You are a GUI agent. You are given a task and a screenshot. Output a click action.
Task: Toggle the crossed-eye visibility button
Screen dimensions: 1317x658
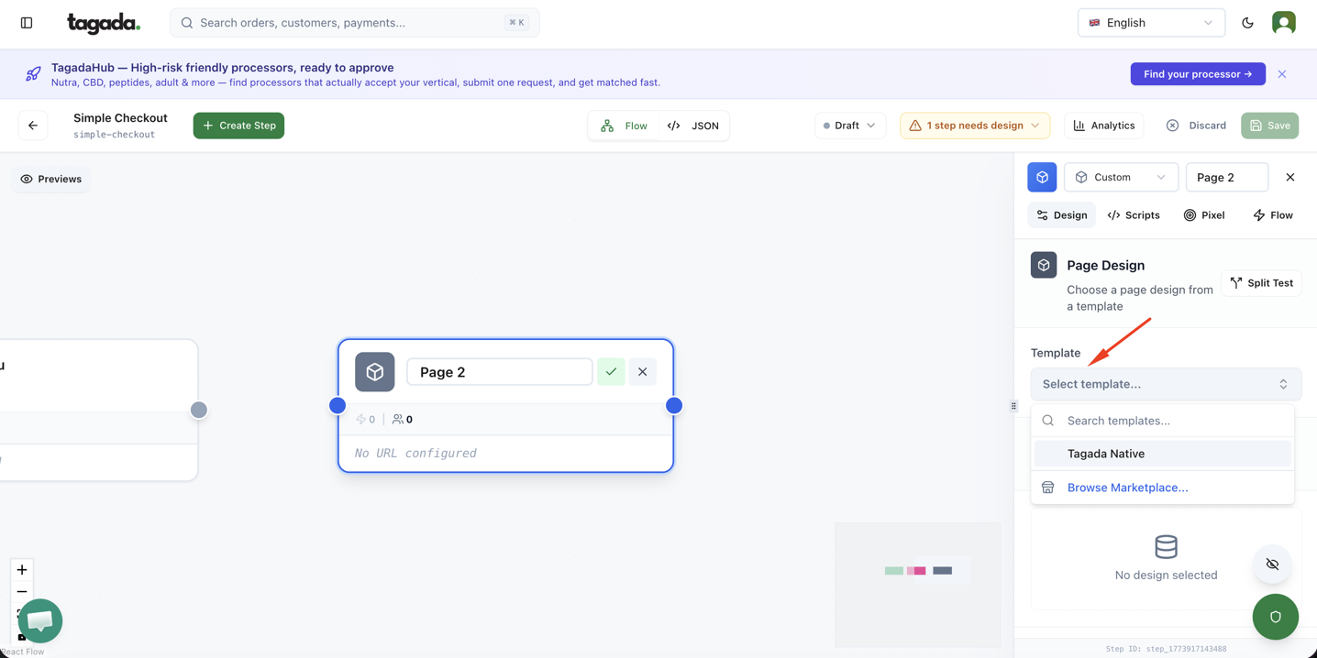coord(1272,565)
